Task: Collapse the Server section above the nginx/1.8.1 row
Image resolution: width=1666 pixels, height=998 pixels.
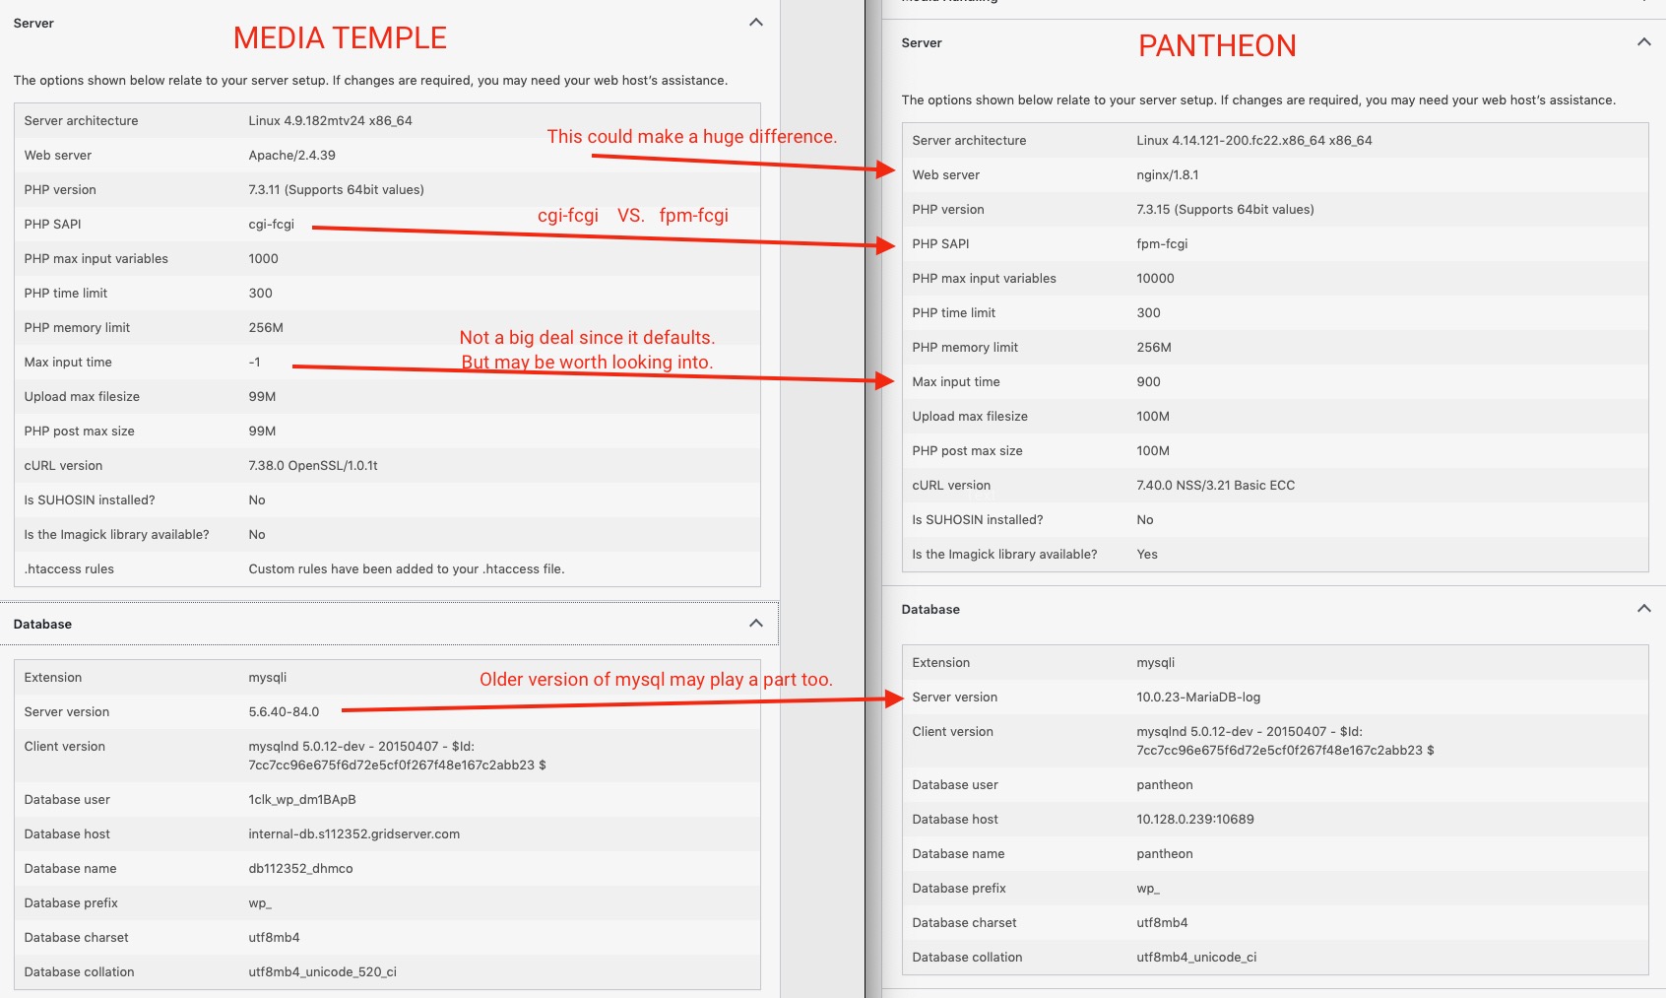Action: tap(1644, 42)
